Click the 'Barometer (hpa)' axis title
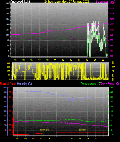Screen dimensions: 120x142 click(105, 2)
